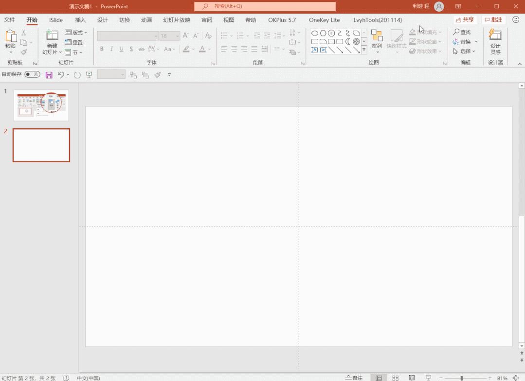Click the Paste (粘贴) icon

click(x=10, y=37)
